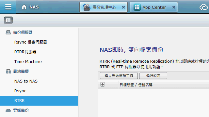Open the 雲端備份 section
The image size is (209, 117).
[x=21, y=110]
